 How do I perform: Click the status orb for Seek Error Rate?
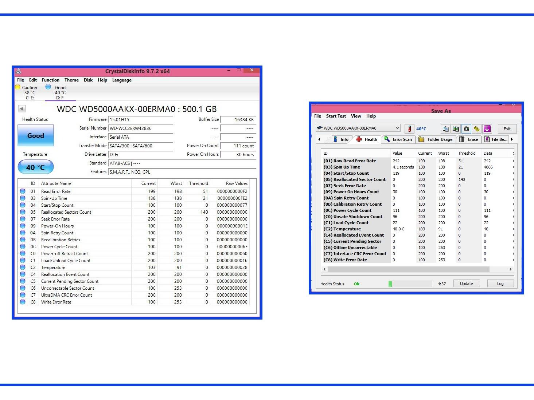pos(23,219)
